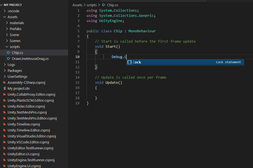Click the icon next to UnityEditor.TestRunner.csproj
253x168 pixels.
[x=5, y=148]
